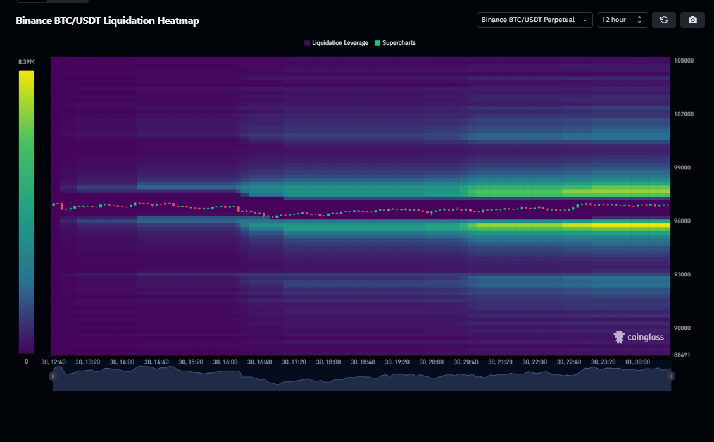Viewport: 714px width, 442px height.
Task: Click the bright yellow liquidation band near 96000
Action: click(x=630, y=225)
